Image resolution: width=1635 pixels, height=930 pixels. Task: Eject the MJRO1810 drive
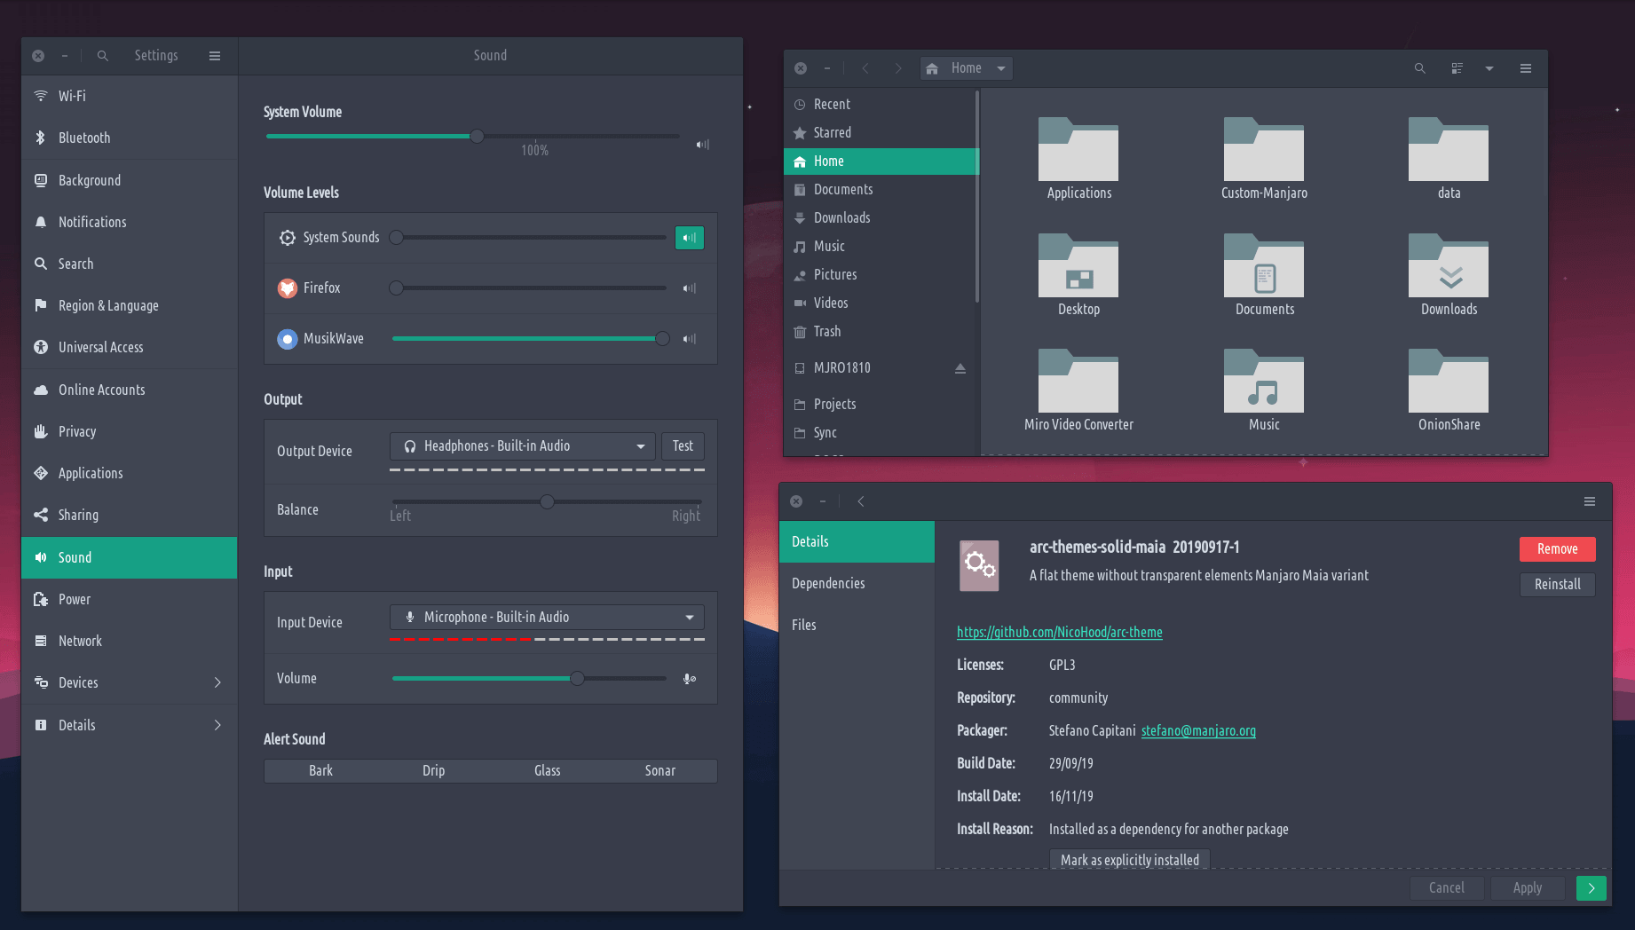(960, 368)
